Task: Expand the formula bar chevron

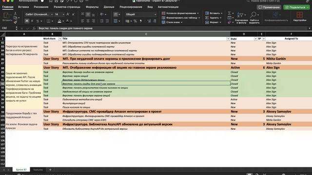Action: click(x=309, y=28)
